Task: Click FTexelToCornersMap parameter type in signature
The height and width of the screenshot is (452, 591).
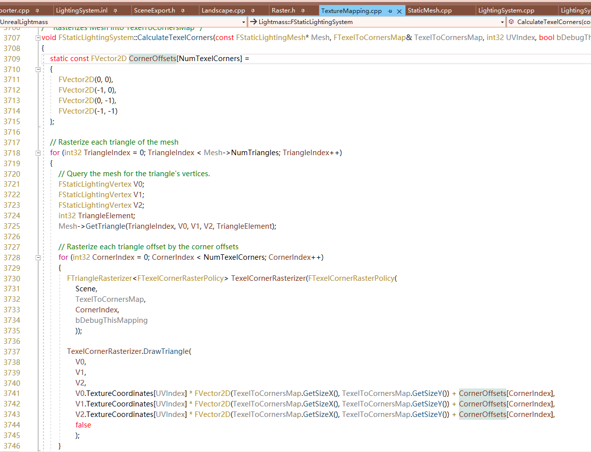Action: click(369, 38)
